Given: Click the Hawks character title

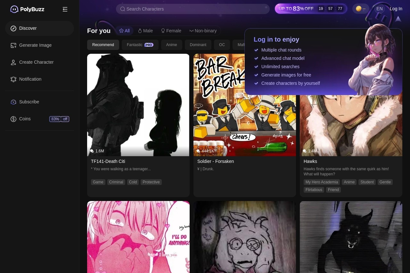Looking at the screenshot, I should tap(310, 161).
